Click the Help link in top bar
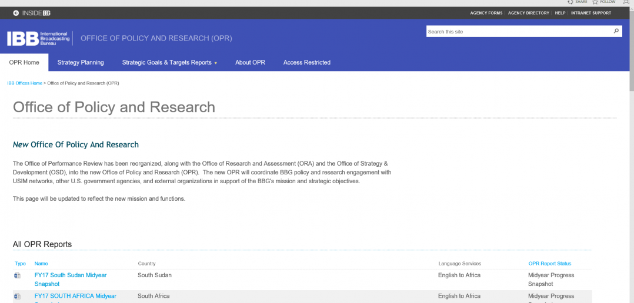The height and width of the screenshot is (303, 634). point(560,13)
